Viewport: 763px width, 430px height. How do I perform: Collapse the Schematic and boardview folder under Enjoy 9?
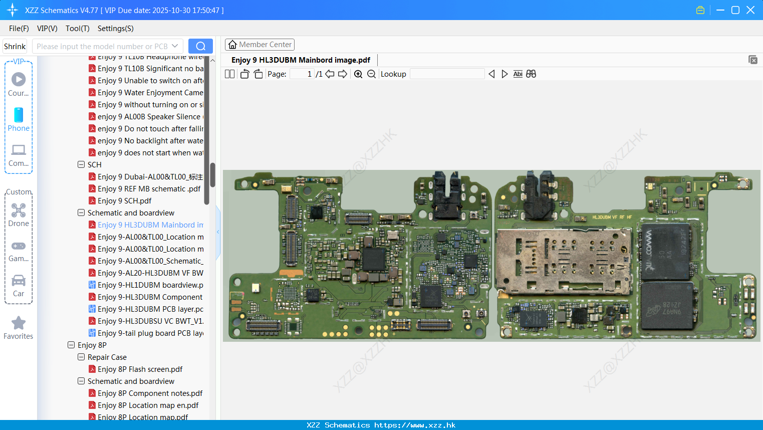click(81, 212)
